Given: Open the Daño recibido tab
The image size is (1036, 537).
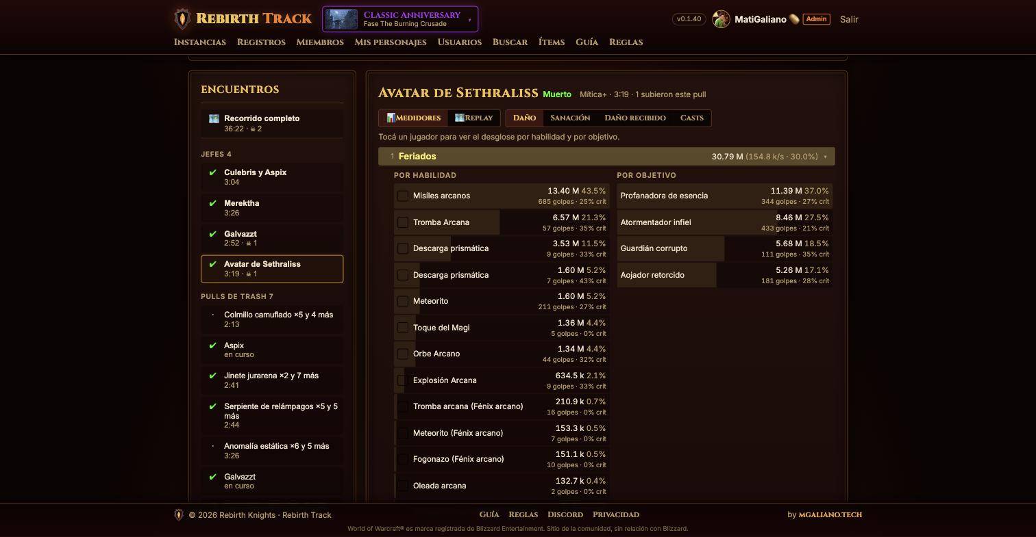Looking at the screenshot, I should coord(635,118).
